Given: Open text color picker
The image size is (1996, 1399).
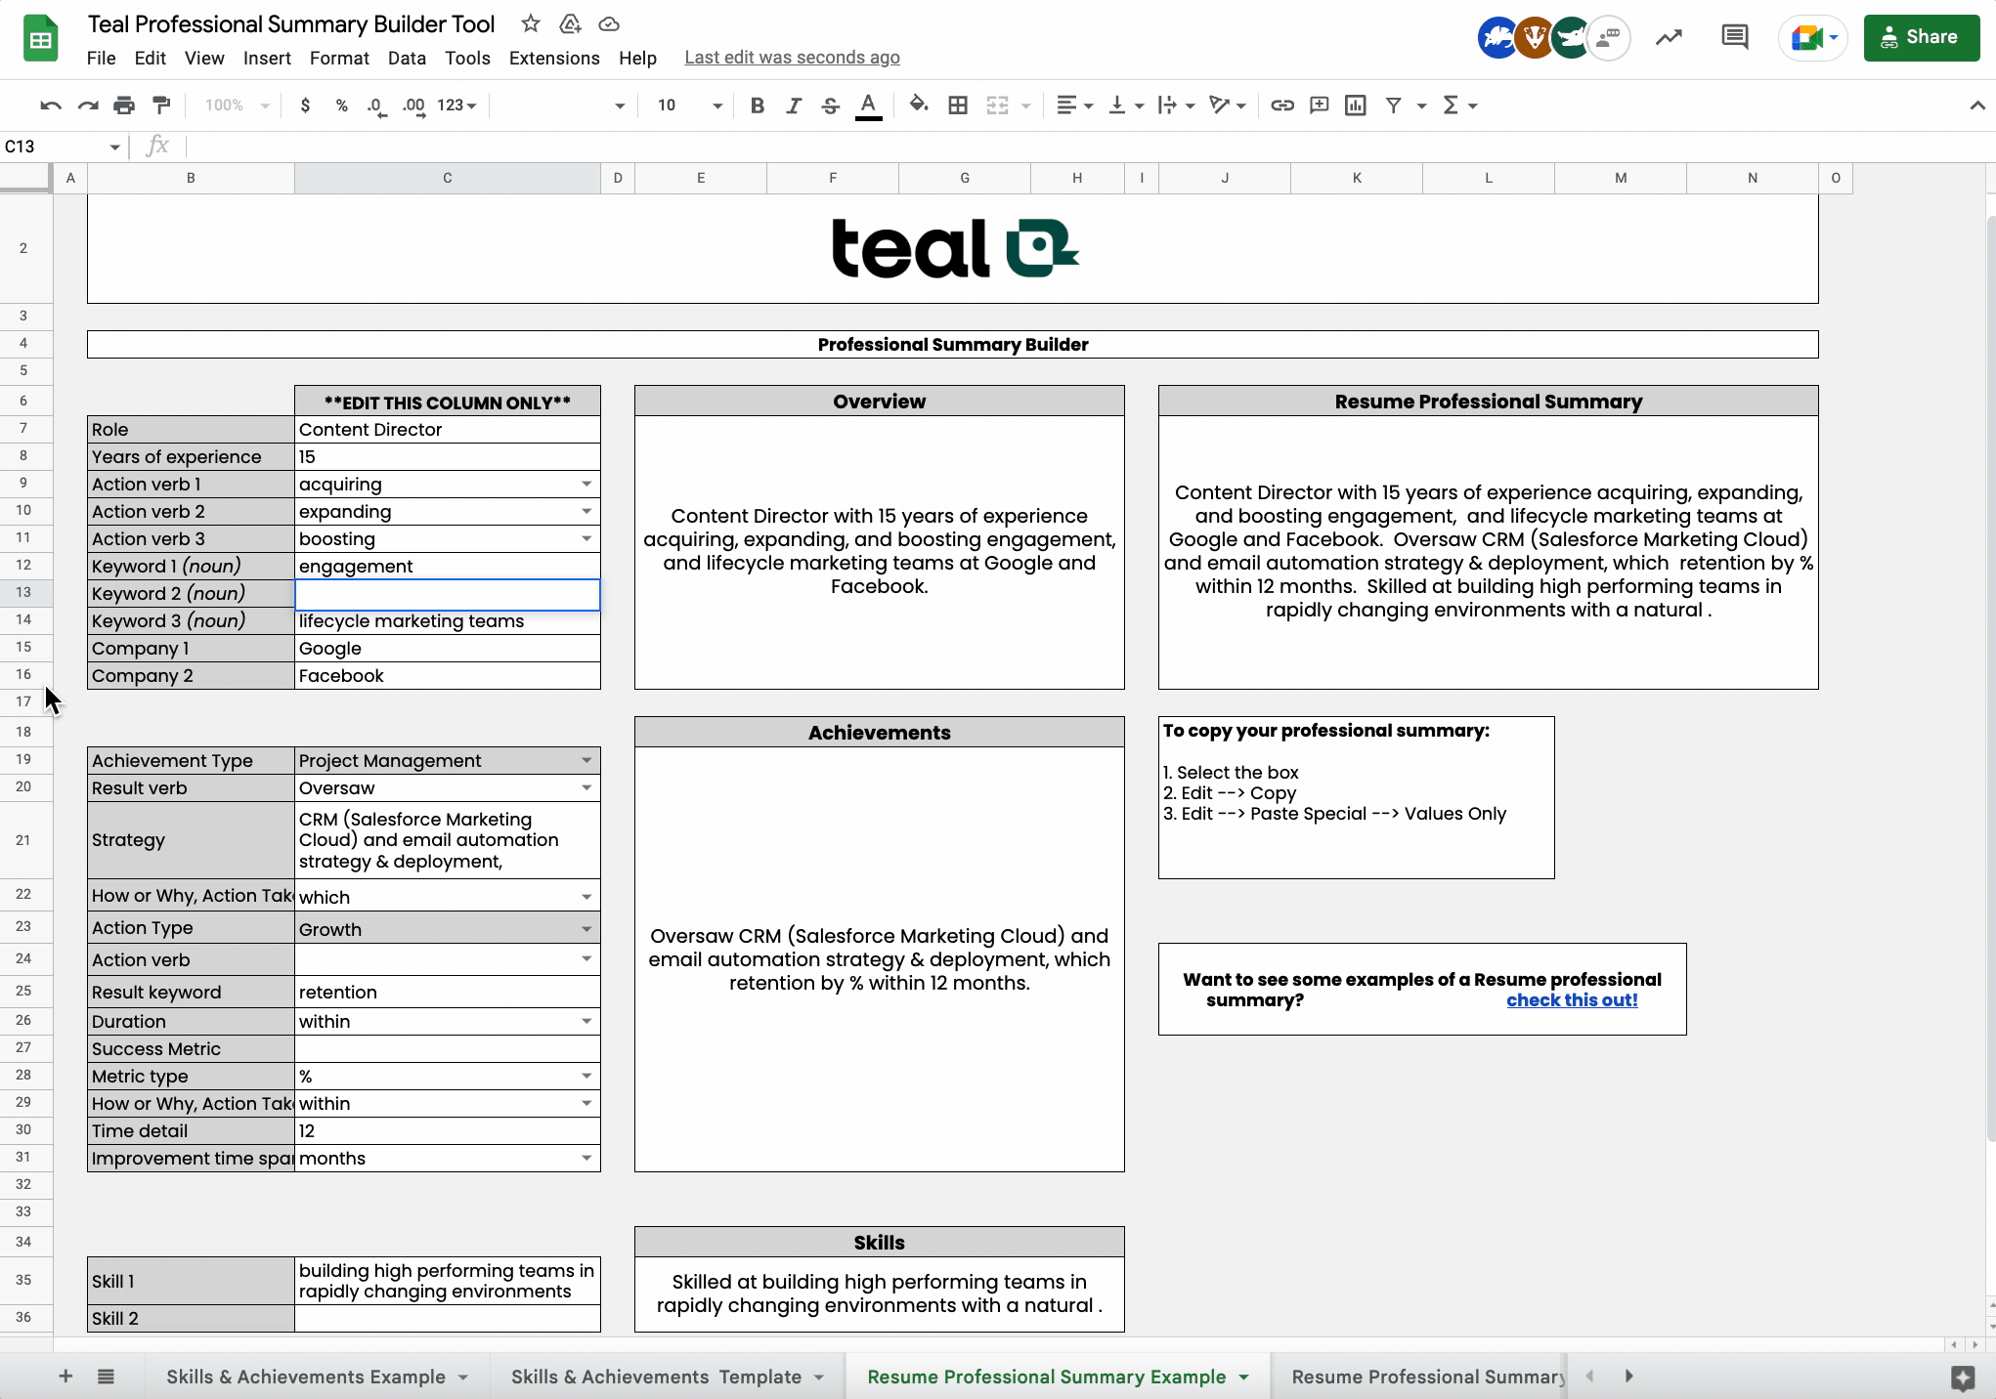Looking at the screenshot, I should pyautogui.click(x=868, y=106).
